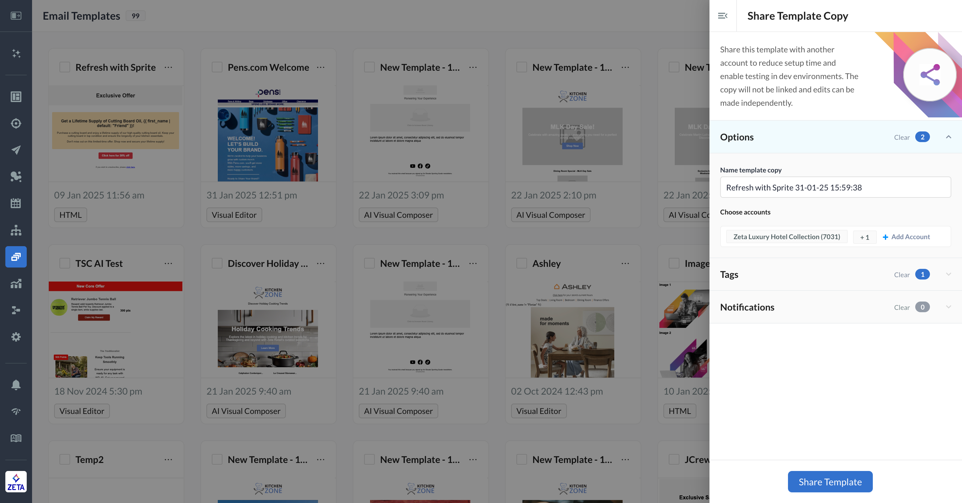Open the signal/broadcast icon in sidebar
Viewport: 962px width, 503px height.
[16, 411]
